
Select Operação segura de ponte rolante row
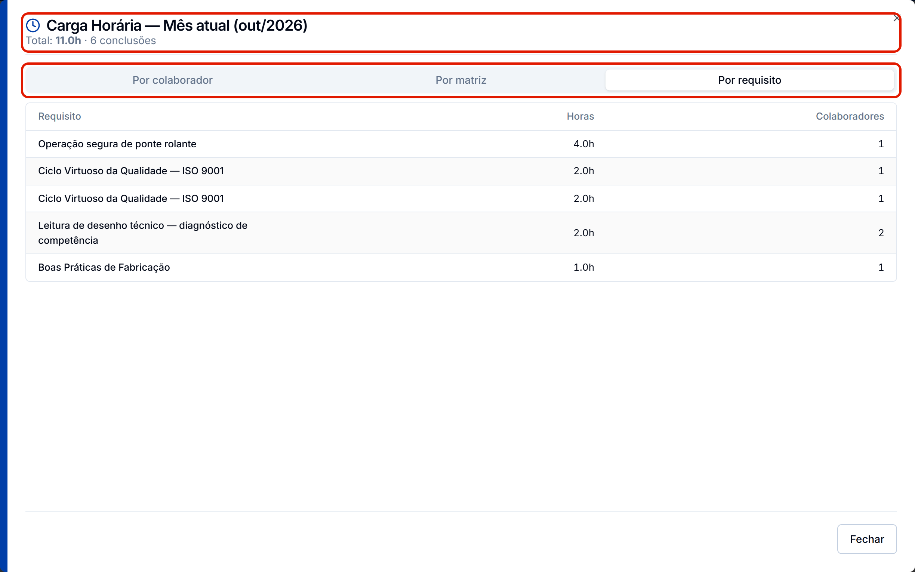pos(461,144)
